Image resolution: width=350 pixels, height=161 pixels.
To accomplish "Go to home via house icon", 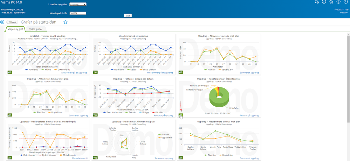I will [331, 2].
